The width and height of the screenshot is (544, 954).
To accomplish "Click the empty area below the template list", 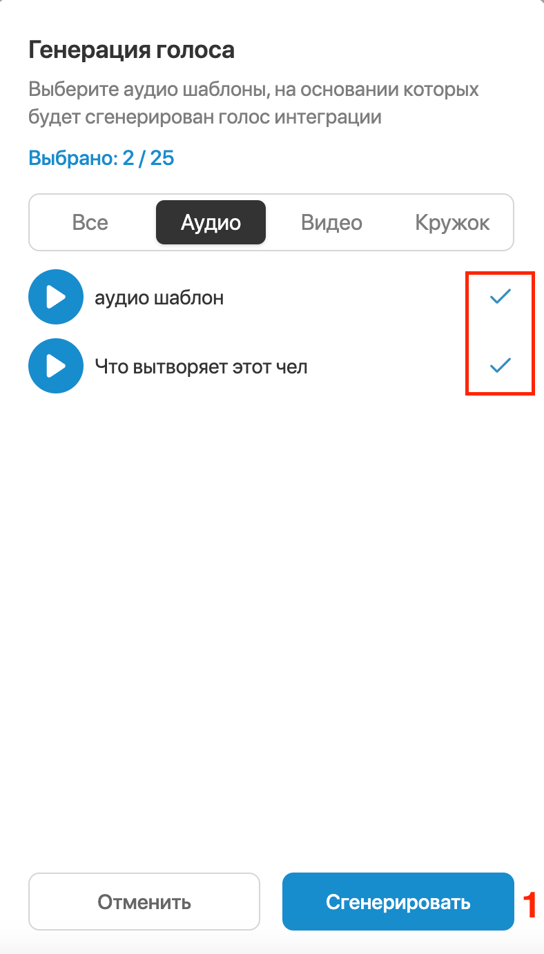I will [271, 621].
